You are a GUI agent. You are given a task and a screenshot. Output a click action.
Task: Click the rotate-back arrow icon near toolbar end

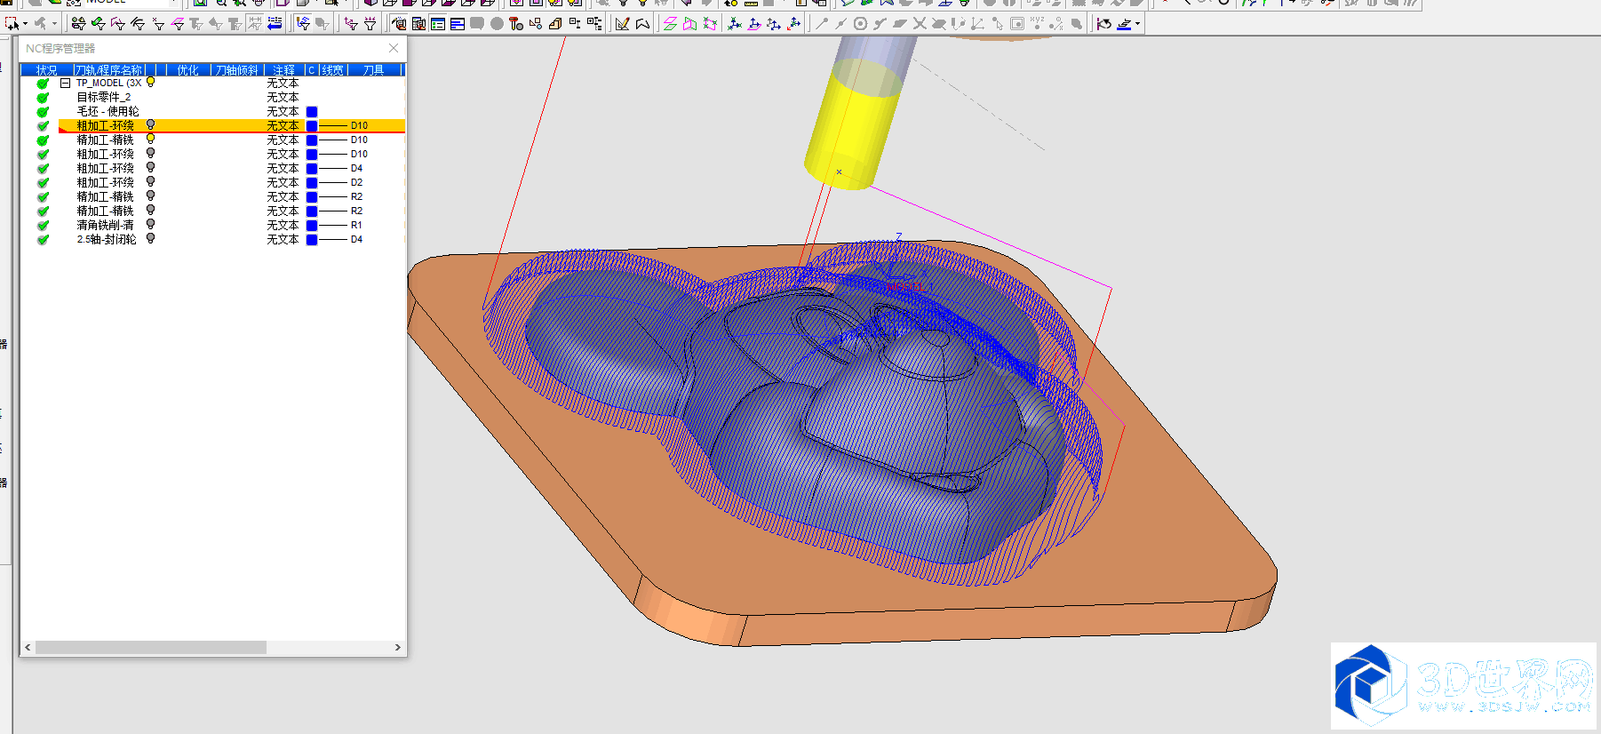point(1103,23)
